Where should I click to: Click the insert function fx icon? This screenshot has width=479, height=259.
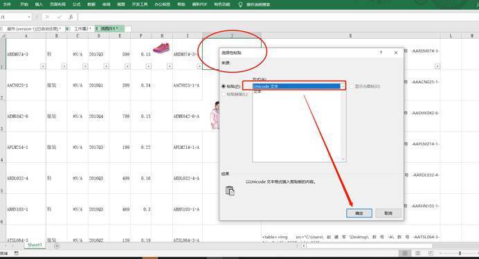click(x=71, y=17)
